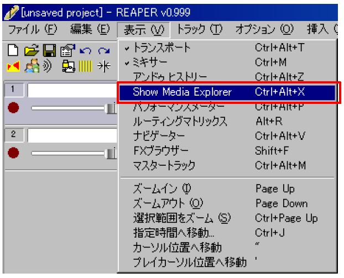The image size is (344, 278).
Task: Click track 1 name input field
Action: click(x=72, y=90)
